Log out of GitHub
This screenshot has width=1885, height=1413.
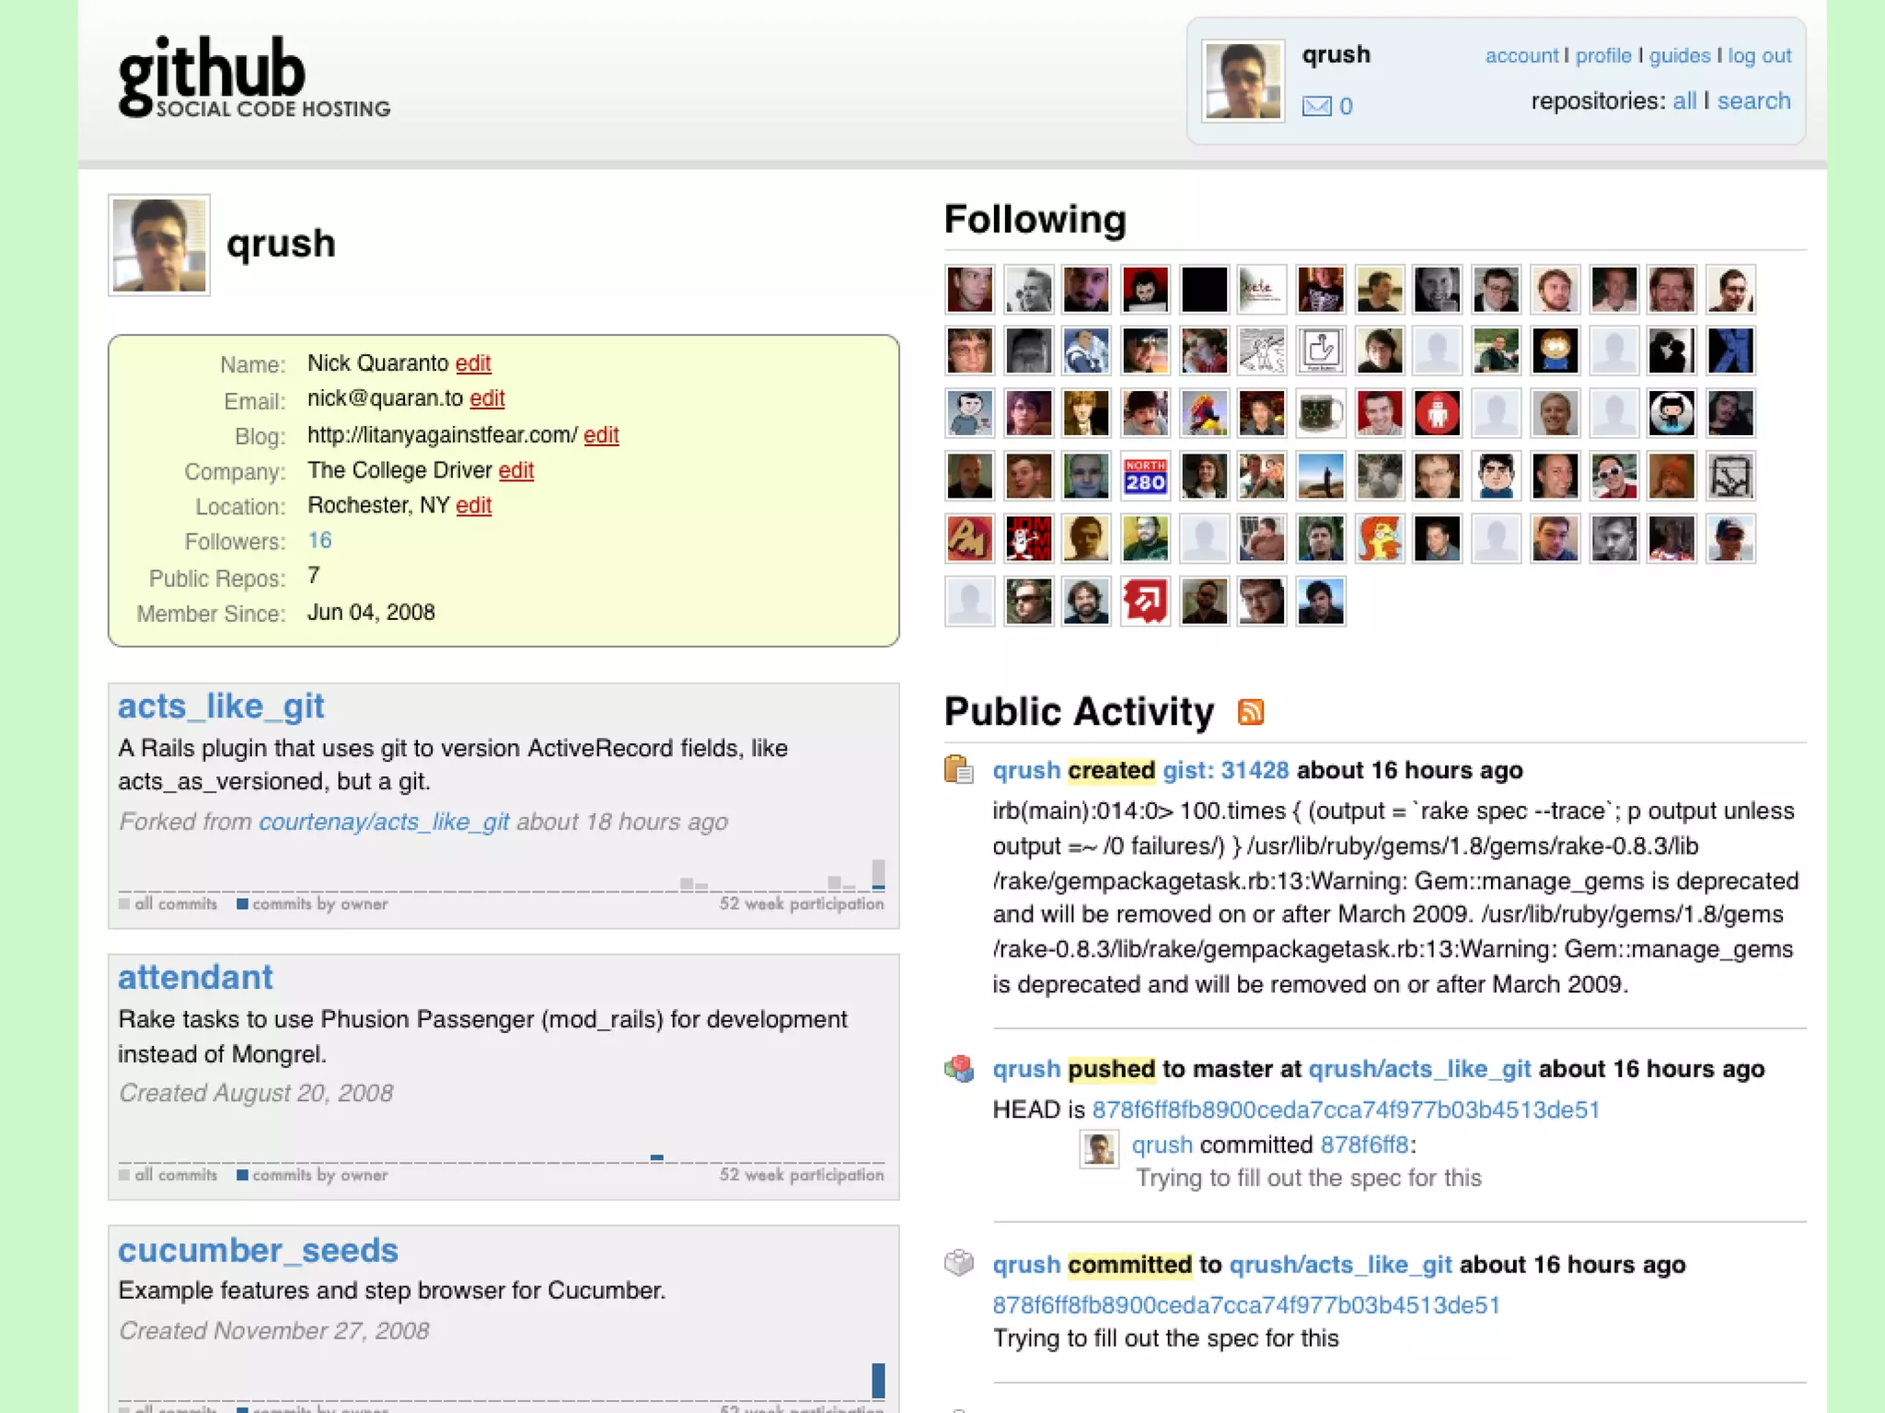coord(1759,56)
